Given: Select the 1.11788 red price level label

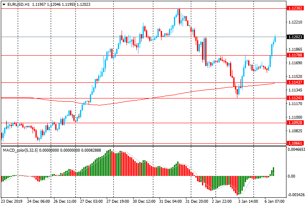Looking at the screenshot, I should coord(295,55).
